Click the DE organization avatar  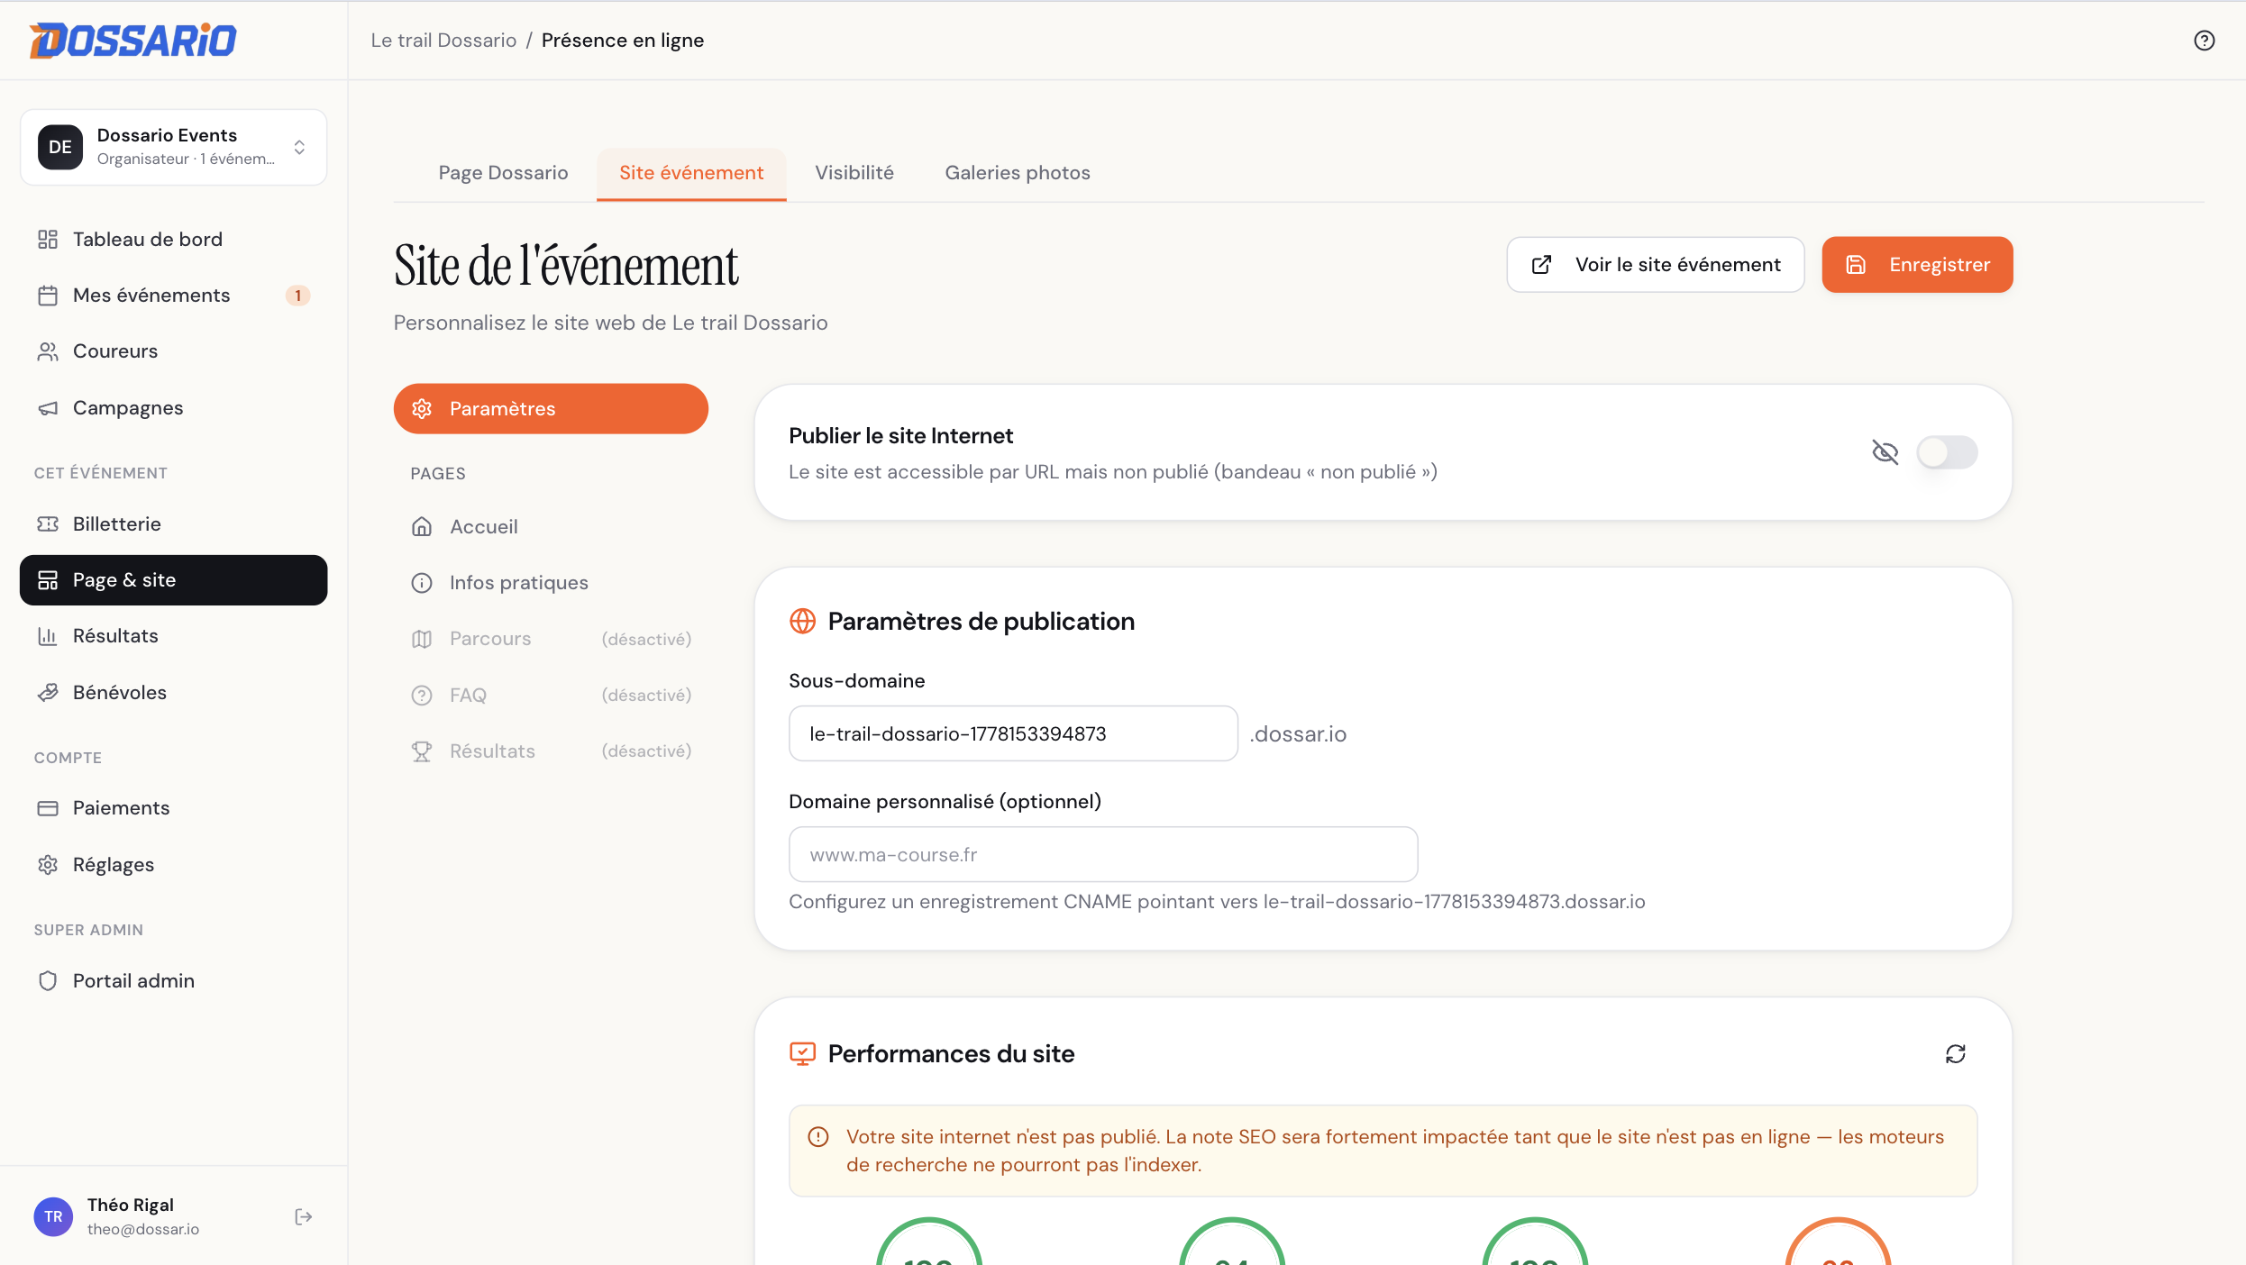pyautogui.click(x=60, y=147)
